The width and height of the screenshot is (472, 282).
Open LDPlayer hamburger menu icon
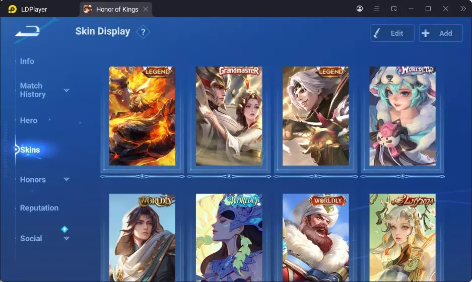pos(377,9)
